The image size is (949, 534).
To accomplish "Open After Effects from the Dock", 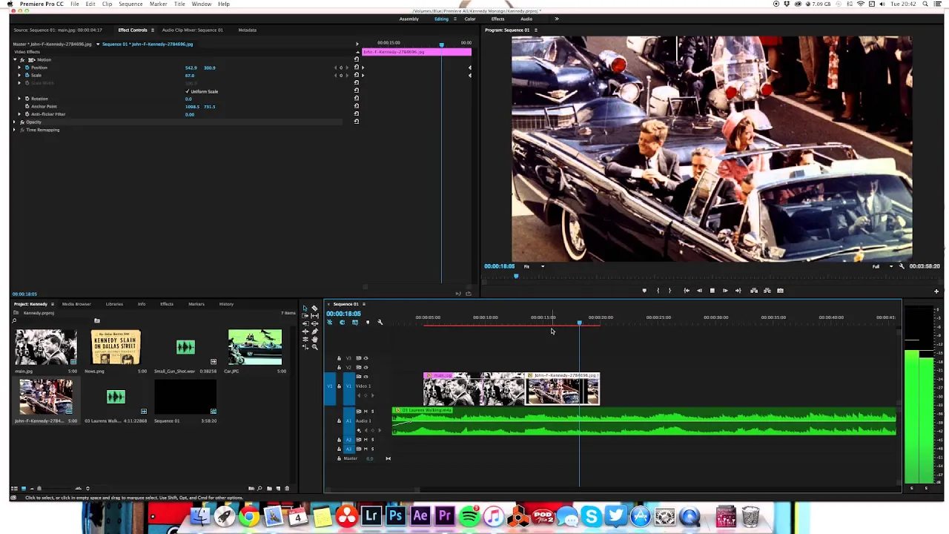I will 420,516.
